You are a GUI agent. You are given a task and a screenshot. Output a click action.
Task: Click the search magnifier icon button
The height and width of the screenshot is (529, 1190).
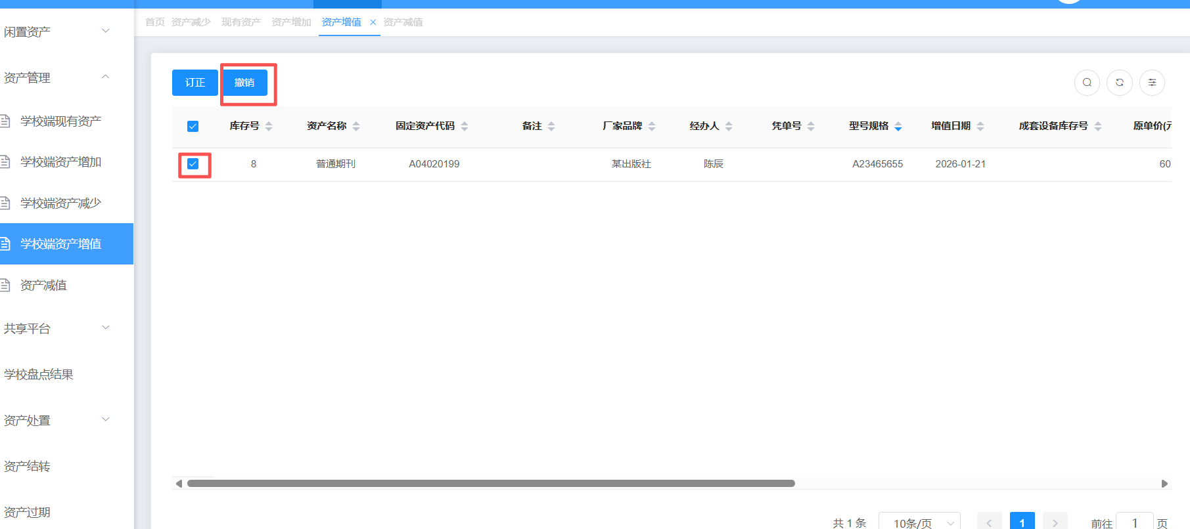1087,83
